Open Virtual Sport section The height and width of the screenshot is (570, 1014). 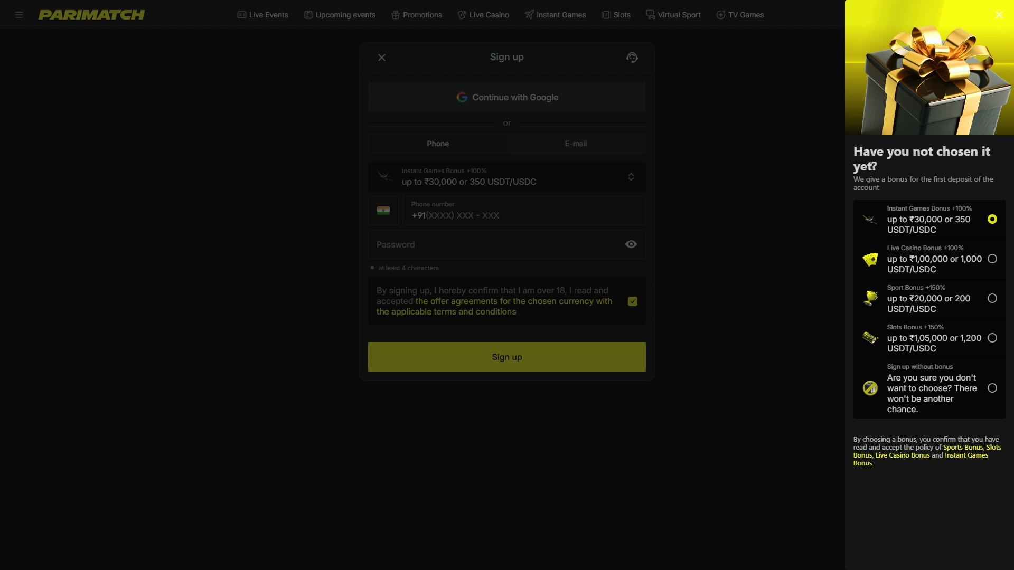673,15
